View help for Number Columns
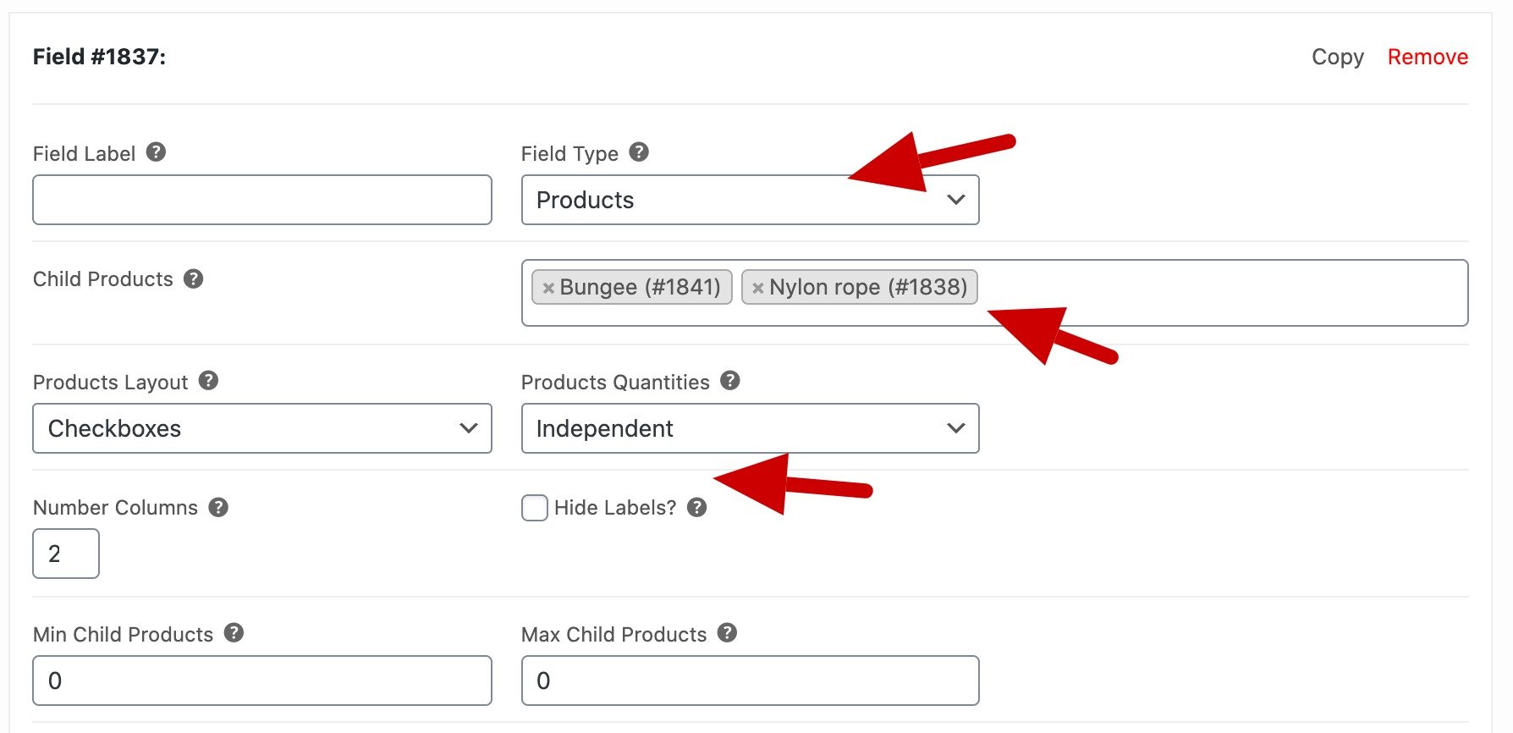This screenshot has height=733, width=1513. pyautogui.click(x=218, y=507)
